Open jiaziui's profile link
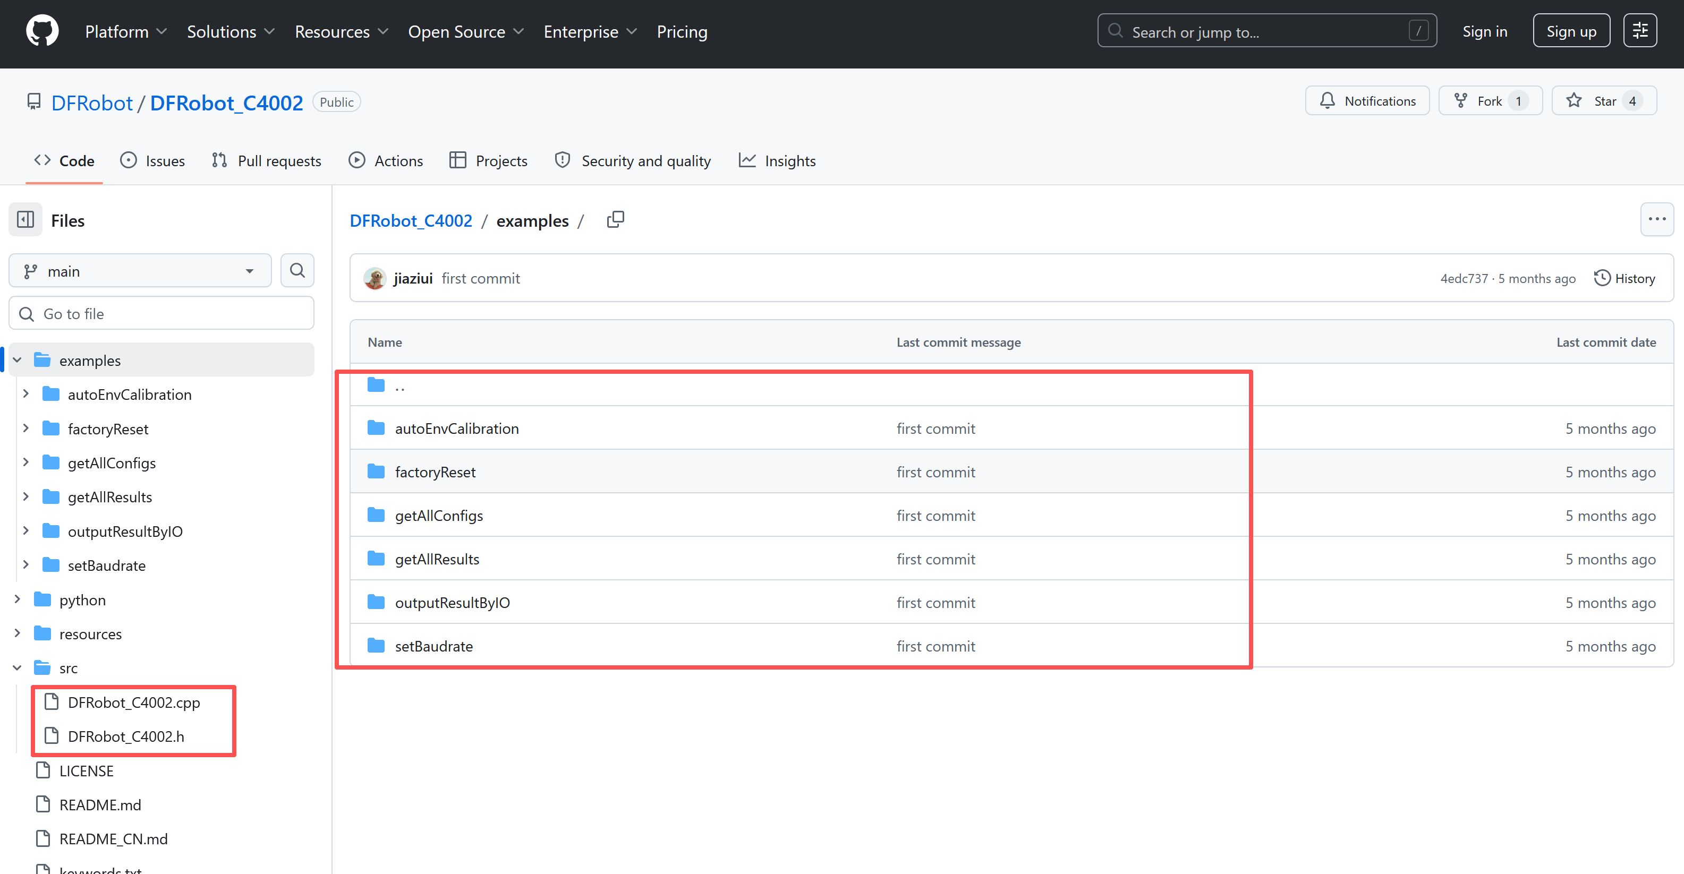1684x874 pixels. 413,278
